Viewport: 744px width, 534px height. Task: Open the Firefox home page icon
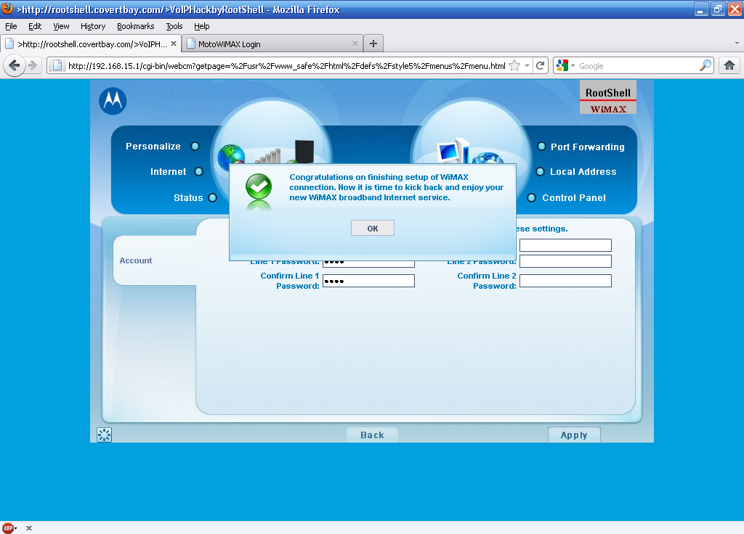tap(729, 65)
